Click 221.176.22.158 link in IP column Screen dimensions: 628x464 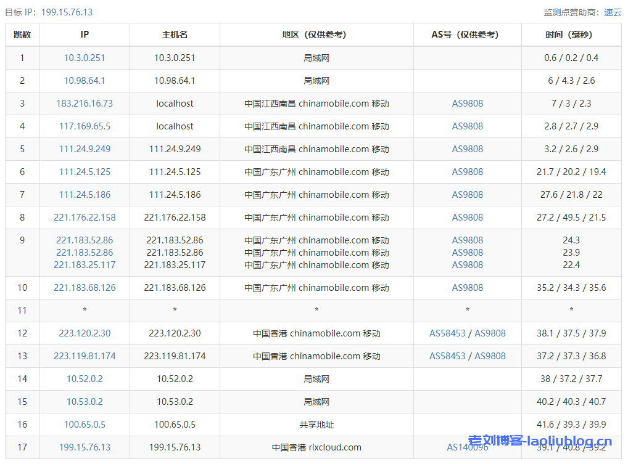(x=85, y=218)
